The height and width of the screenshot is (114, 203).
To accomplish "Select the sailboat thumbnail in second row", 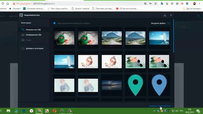I will [64, 62].
